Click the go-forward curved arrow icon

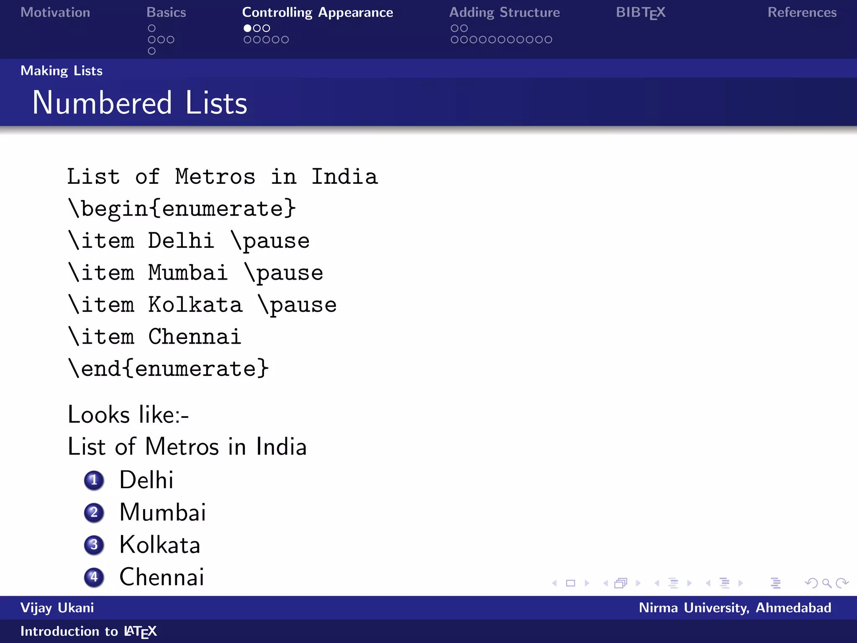pyautogui.click(x=842, y=583)
